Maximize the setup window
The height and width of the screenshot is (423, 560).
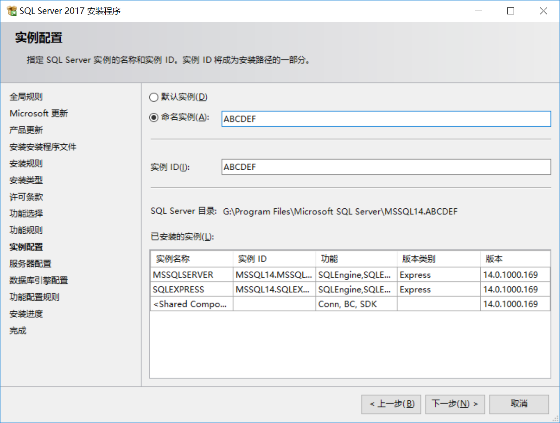511,11
